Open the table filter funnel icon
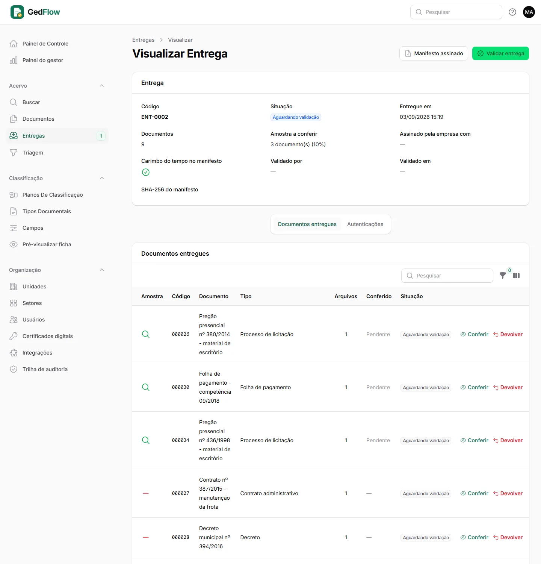This screenshot has height=564, width=541. point(503,276)
